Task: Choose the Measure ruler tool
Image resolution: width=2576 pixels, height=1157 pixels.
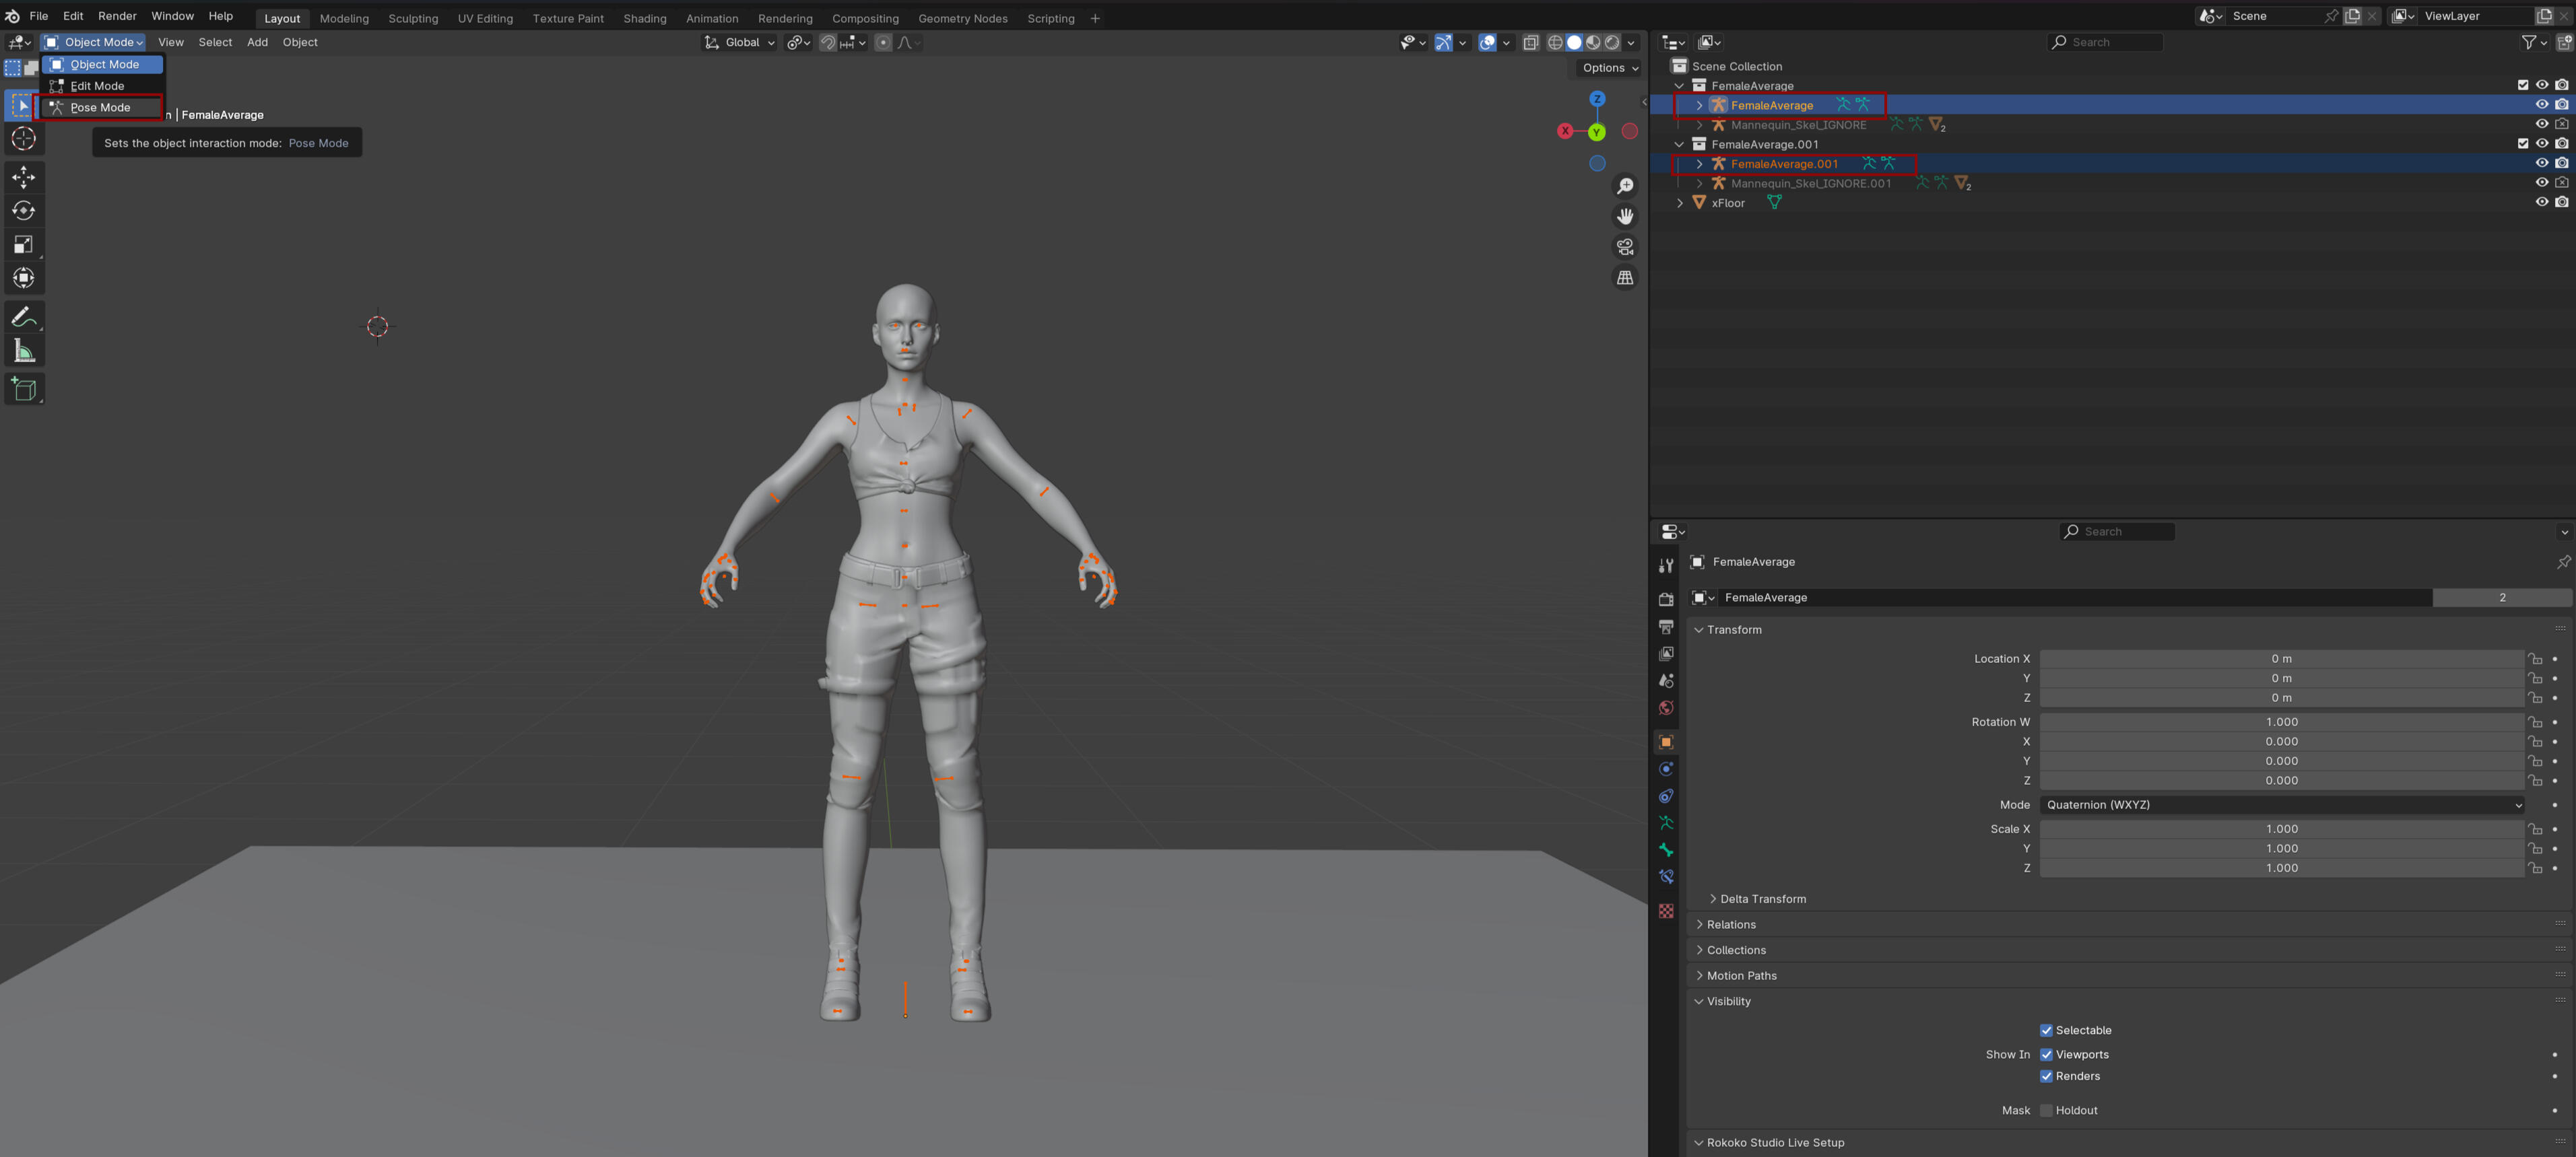Action: (x=24, y=352)
